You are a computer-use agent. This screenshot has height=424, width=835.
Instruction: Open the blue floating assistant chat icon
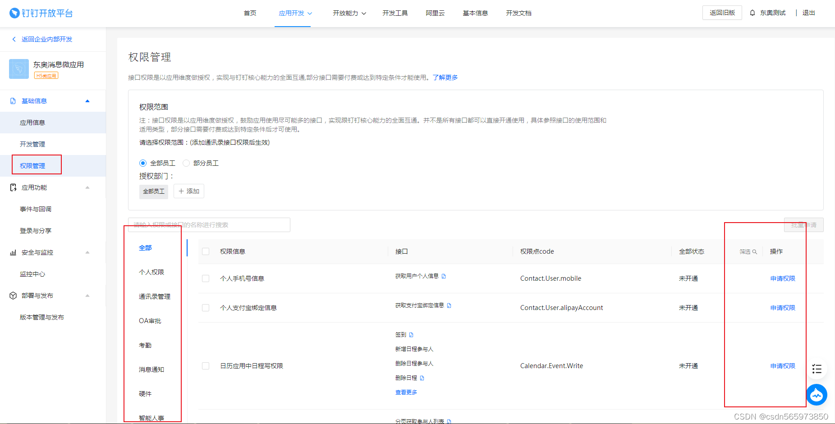pos(817,395)
